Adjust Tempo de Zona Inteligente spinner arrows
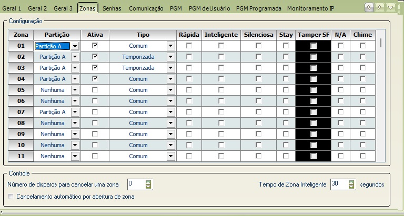Viewport: 404px width, 216px height. coord(351,184)
